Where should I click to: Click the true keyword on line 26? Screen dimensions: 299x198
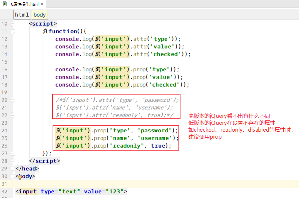tap(158, 146)
